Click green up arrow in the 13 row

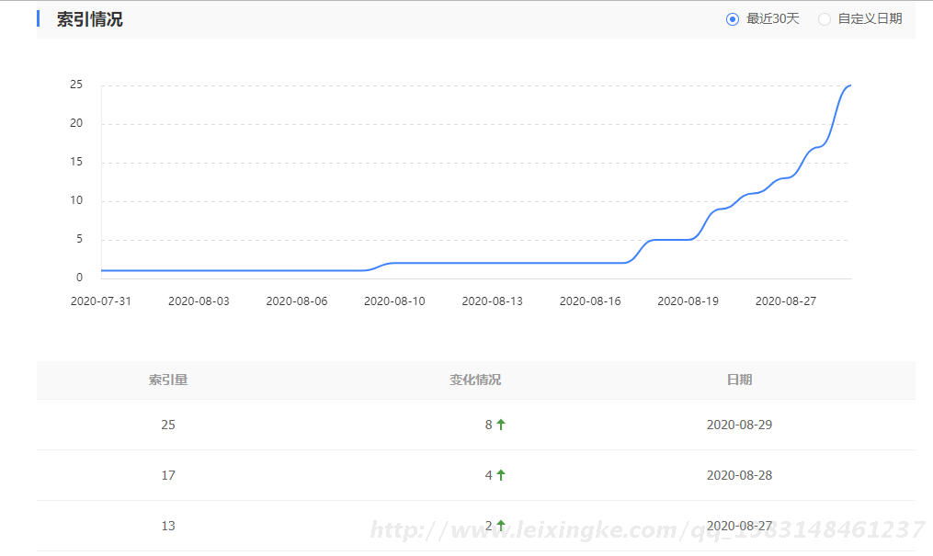[501, 526]
